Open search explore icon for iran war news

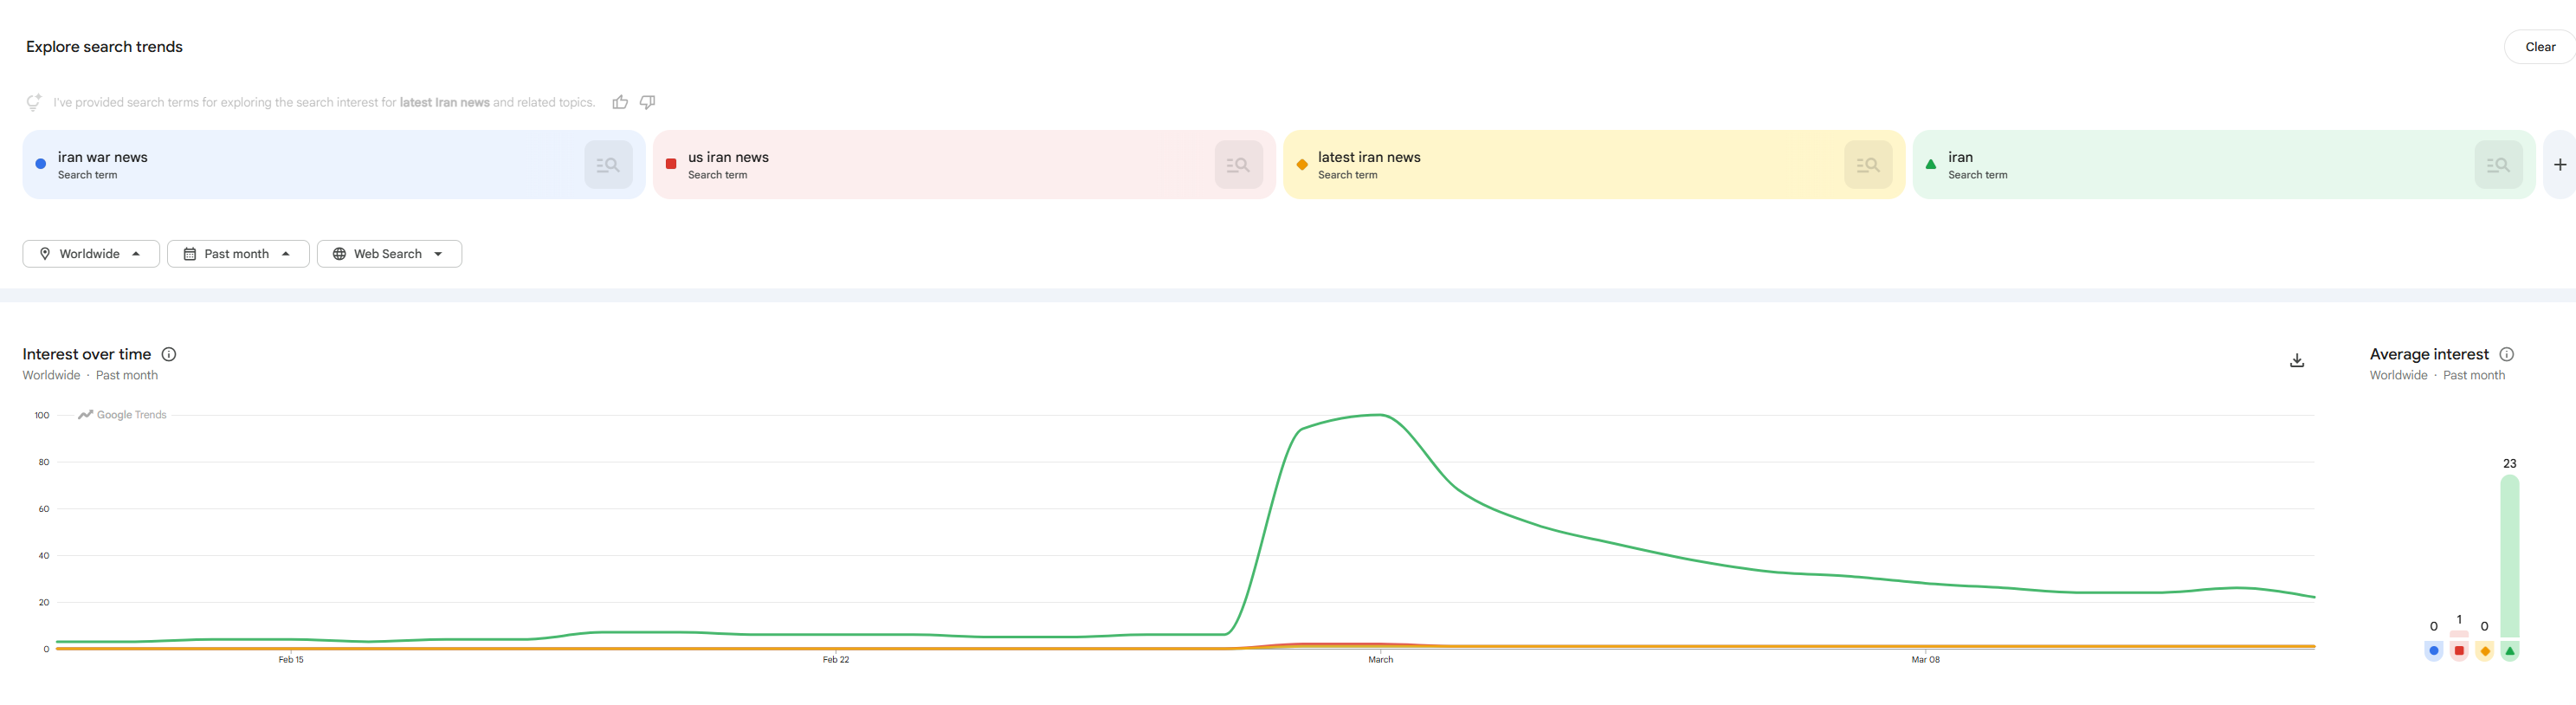coord(608,165)
